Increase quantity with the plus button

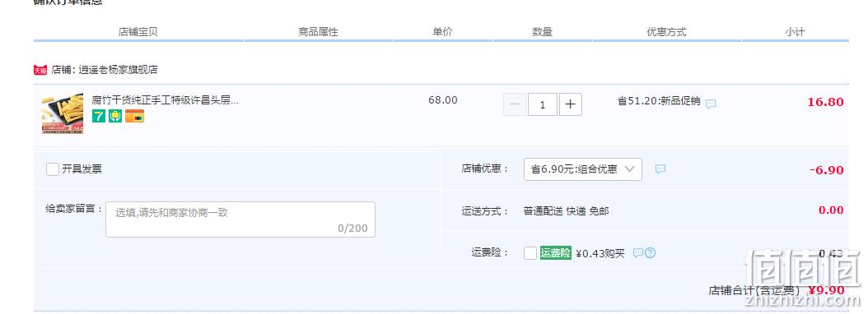(x=571, y=104)
